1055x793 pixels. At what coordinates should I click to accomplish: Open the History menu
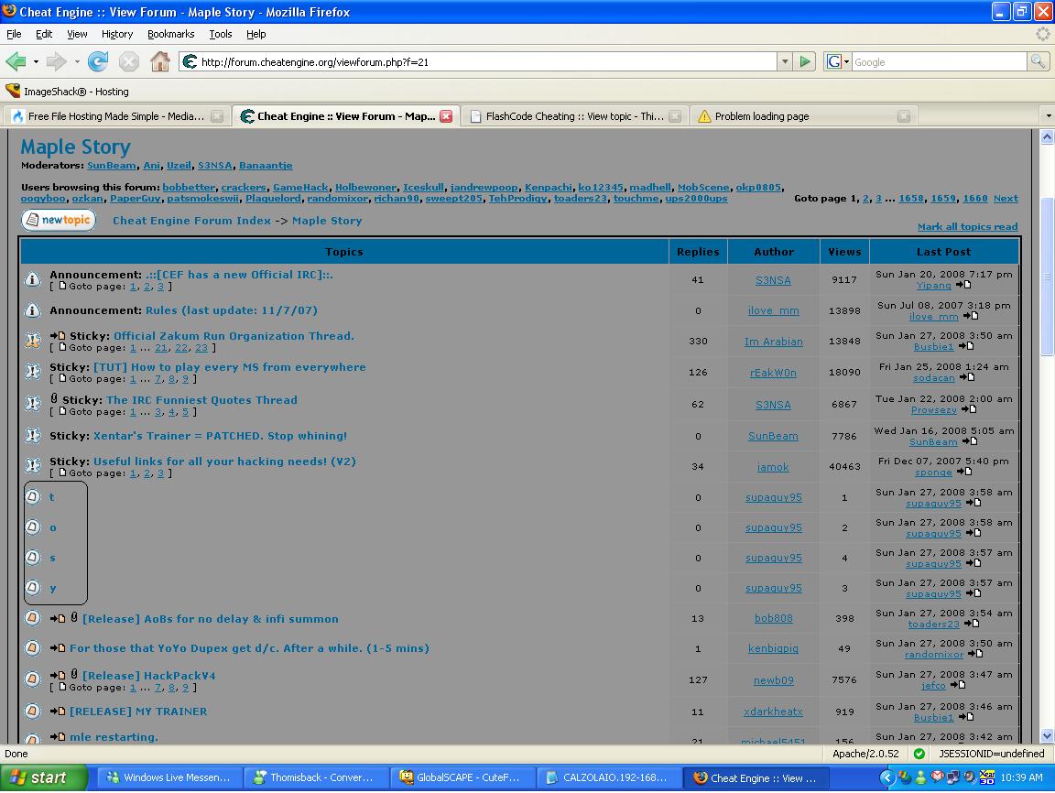pos(117,34)
